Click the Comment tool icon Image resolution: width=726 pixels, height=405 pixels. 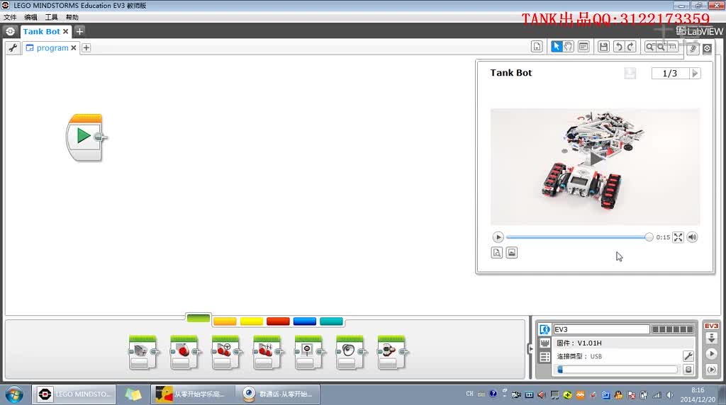click(x=583, y=47)
